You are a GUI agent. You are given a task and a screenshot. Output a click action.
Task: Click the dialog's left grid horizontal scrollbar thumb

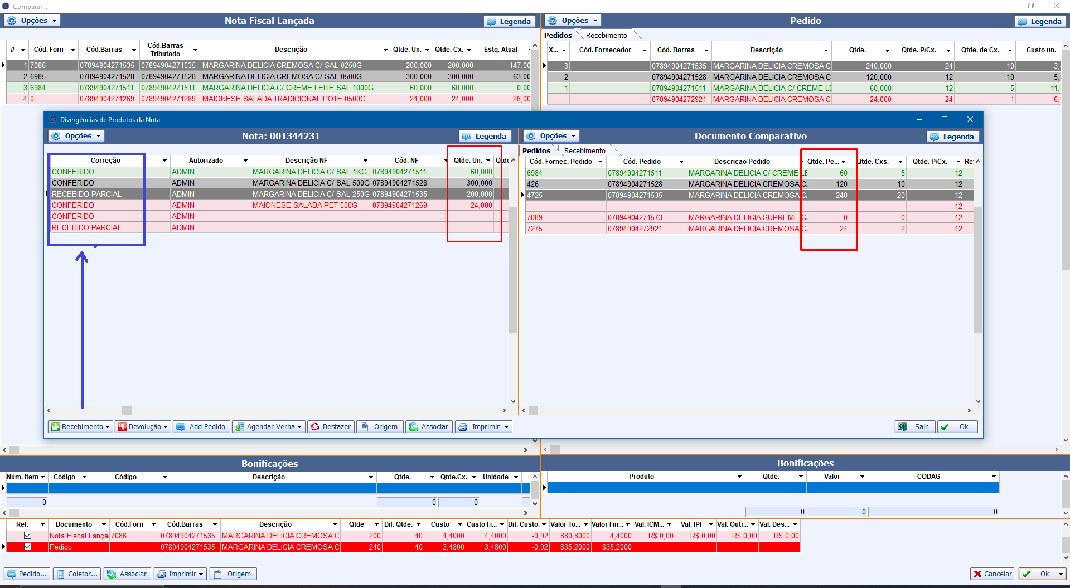tap(127, 411)
